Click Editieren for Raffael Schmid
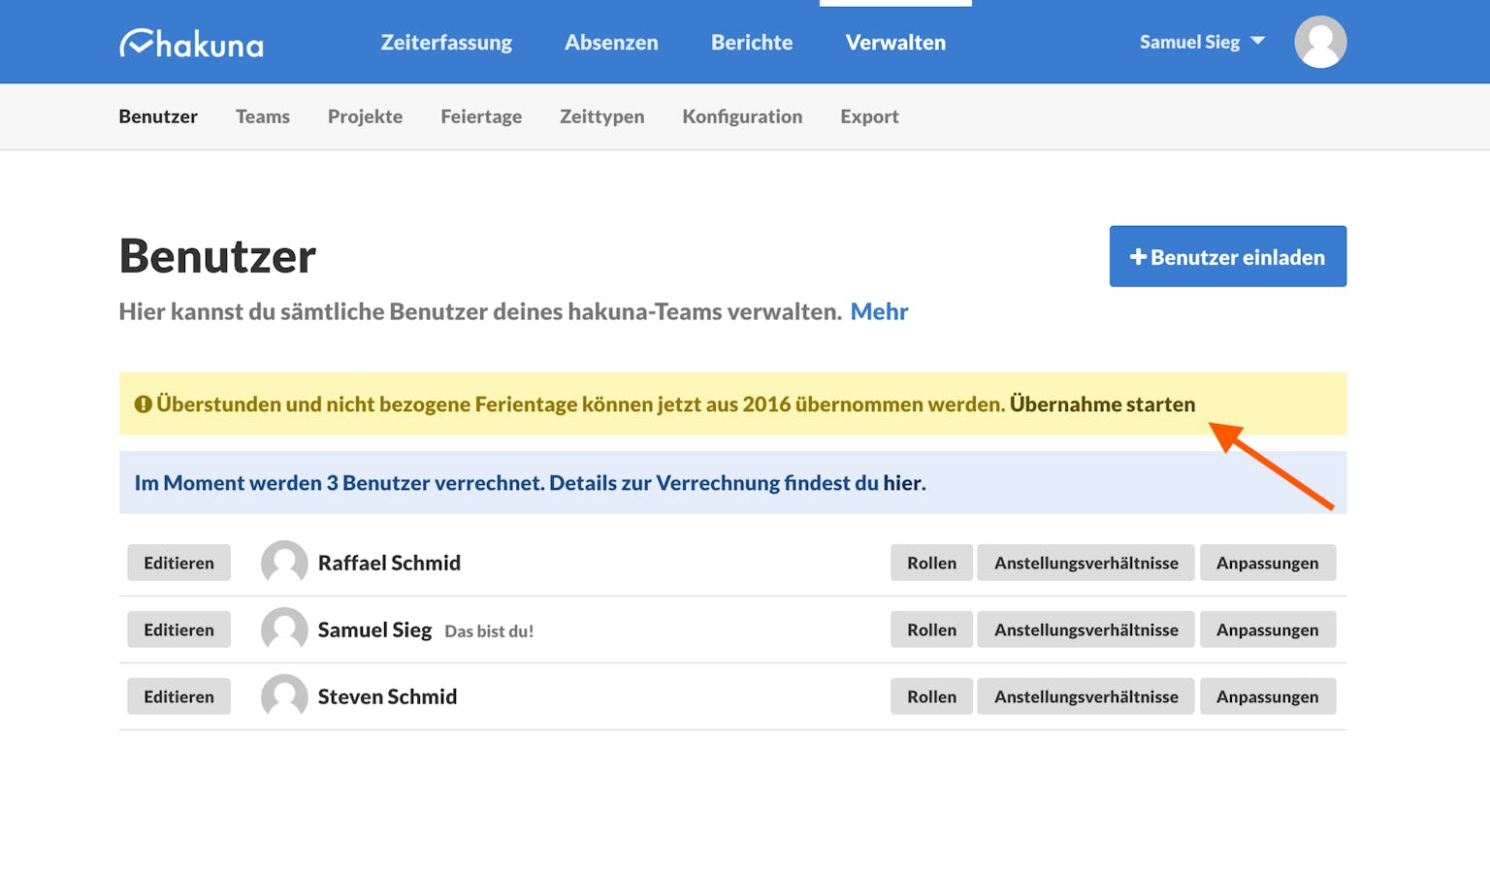Image resolution: width=1490 pixels, height=872 pixels. pyautogui.click(x=178, y=563)
